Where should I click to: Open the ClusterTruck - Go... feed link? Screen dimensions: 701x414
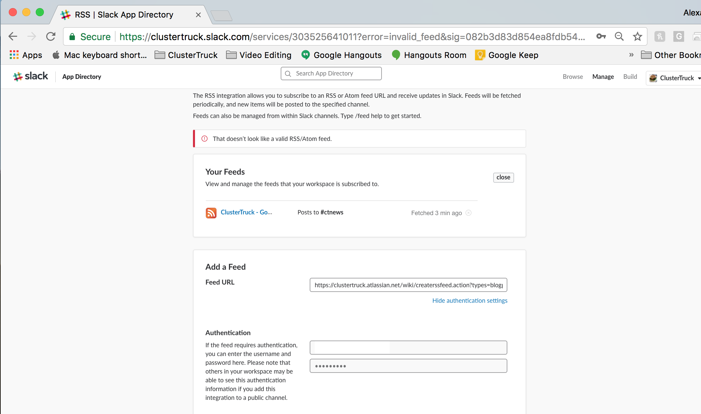click(x=246, y=212)
